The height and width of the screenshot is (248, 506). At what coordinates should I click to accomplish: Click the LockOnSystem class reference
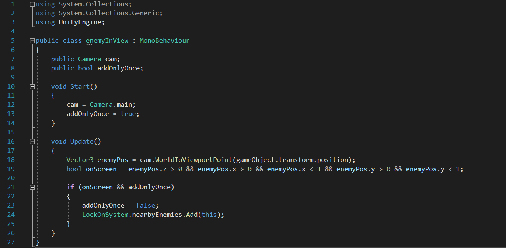pyautogui.click(x=105, y=215)
